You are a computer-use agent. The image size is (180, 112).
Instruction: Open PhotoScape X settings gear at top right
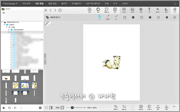pos(175,4)
